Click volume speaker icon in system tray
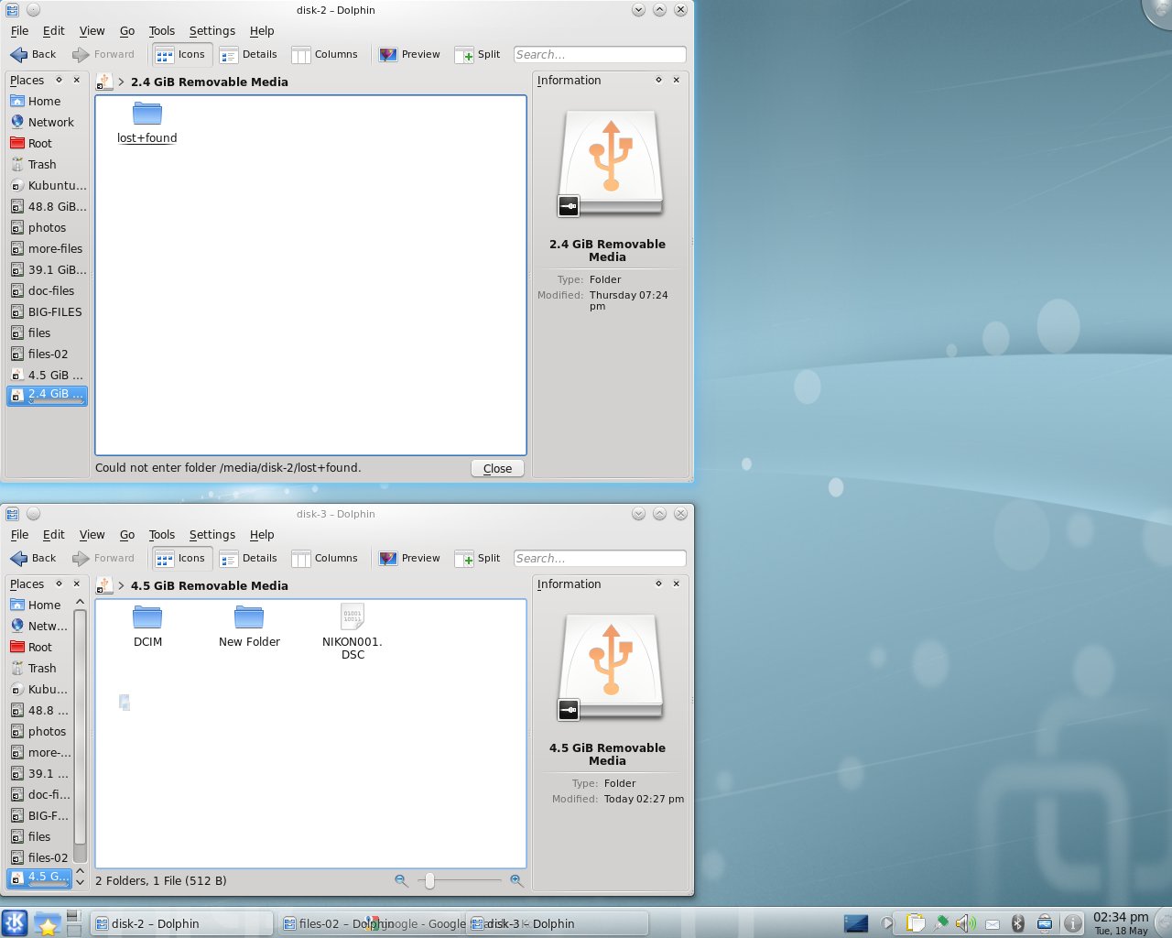This screenshot has width=1172, height=938. pyautogui.click(x=964, y=923)
